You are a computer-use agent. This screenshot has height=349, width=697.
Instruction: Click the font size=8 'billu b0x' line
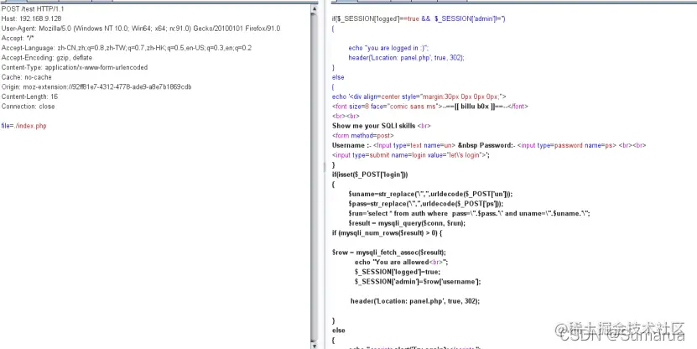coord(429,107)
